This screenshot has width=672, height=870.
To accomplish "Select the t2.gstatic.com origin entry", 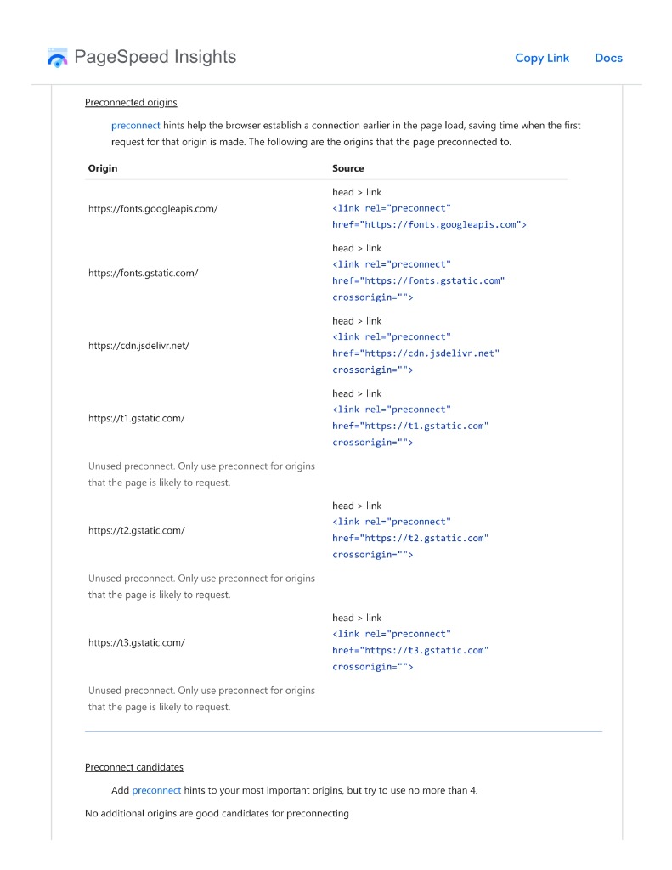I will click(x=137, y=530).
